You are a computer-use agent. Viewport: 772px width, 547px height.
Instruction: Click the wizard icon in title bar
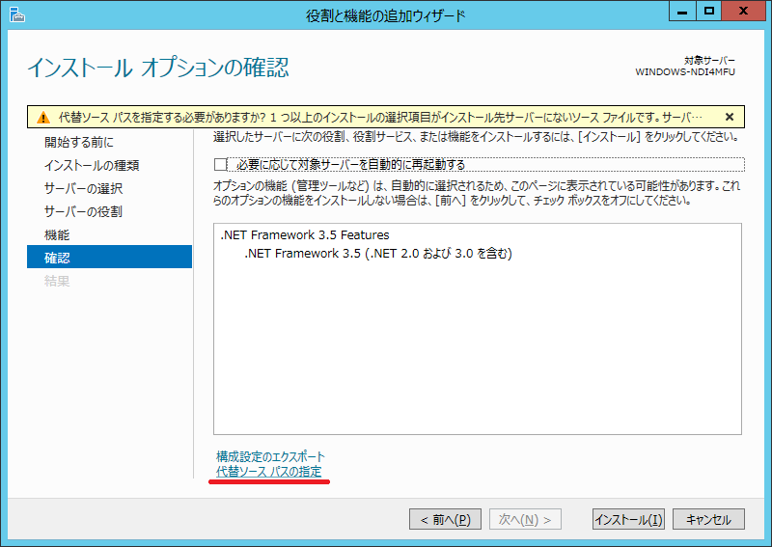click(15, 15)
